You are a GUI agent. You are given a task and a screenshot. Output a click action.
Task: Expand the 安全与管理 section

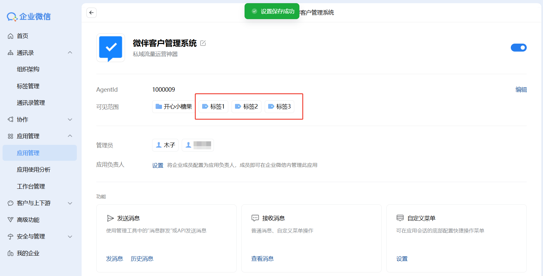tap(70, 237)
